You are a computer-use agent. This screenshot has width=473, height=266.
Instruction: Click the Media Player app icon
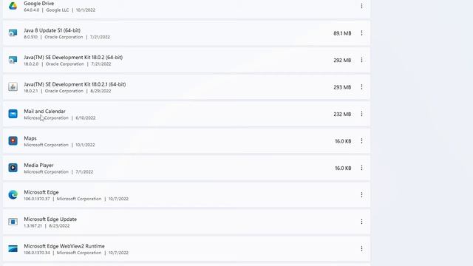(13, 168)
